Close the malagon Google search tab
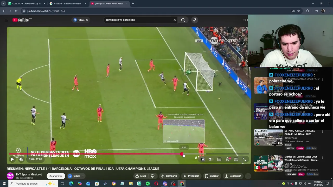Screen dimensions: 333x187 tap(86, 4)
